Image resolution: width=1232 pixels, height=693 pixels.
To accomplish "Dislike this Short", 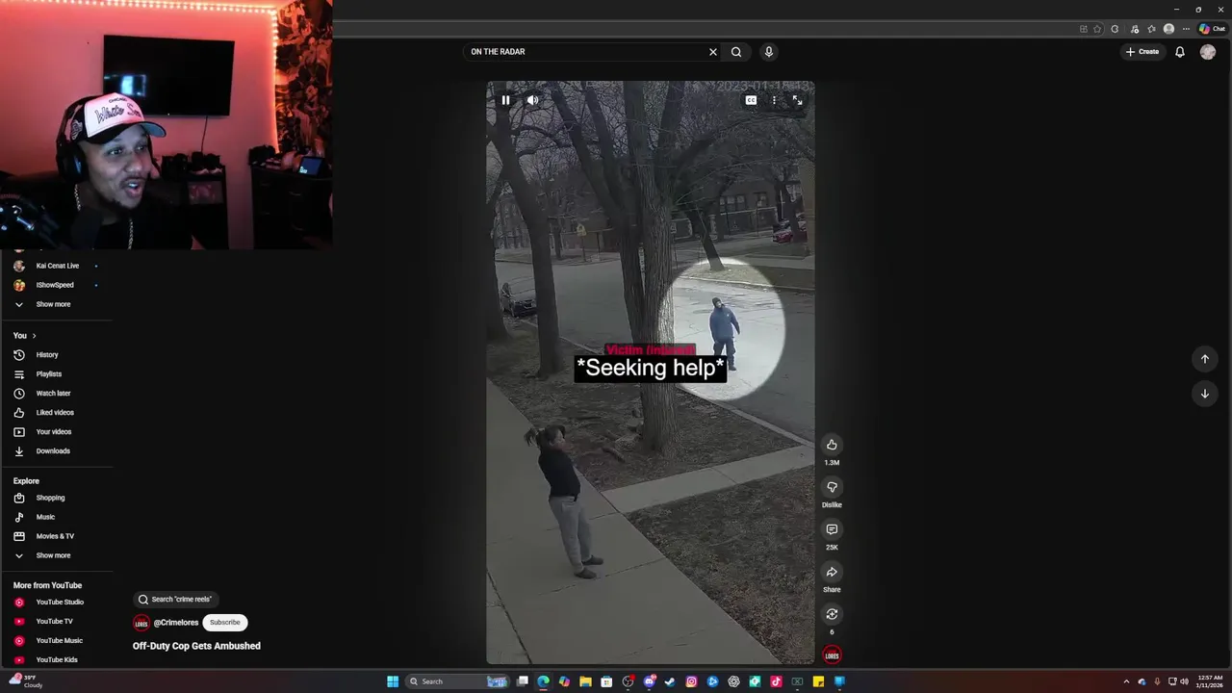I will (832, 487).
